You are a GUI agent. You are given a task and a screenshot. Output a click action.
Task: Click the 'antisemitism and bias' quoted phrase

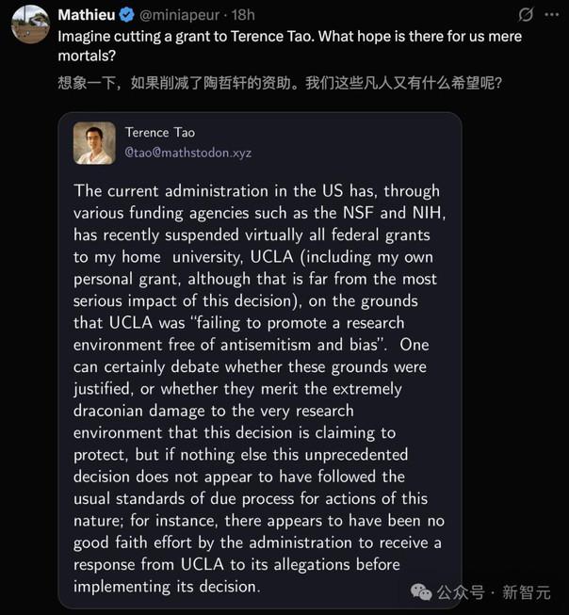301,345
